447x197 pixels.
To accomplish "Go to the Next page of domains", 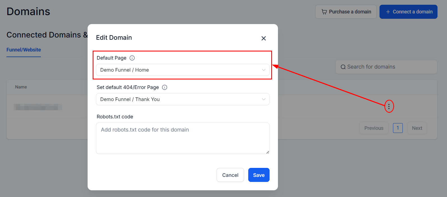I will click(x=417, y=128).
